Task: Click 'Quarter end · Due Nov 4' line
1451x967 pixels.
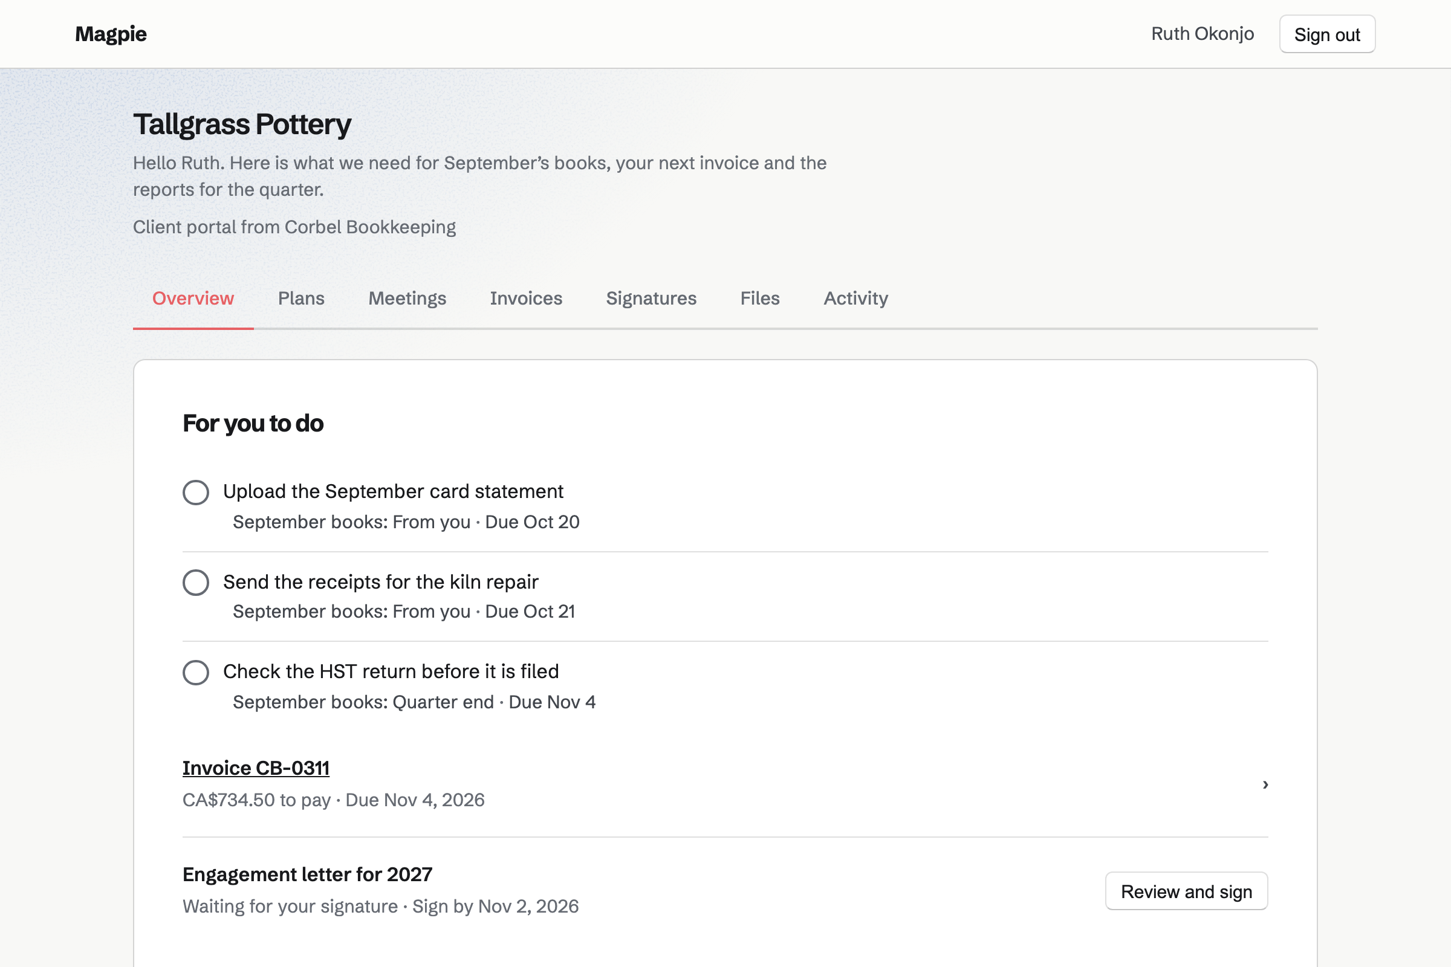Action: pyautogui.click(x=494, y=702)
